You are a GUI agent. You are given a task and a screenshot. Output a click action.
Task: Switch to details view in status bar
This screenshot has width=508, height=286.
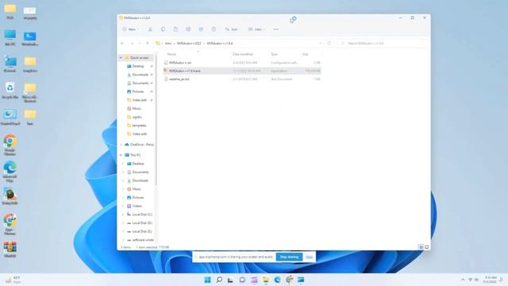(x=421, y=247)
